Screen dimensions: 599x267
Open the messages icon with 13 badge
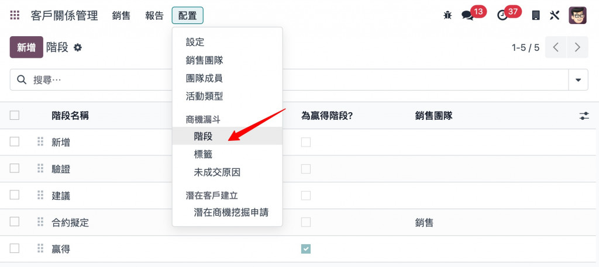[x=467, y=15]
